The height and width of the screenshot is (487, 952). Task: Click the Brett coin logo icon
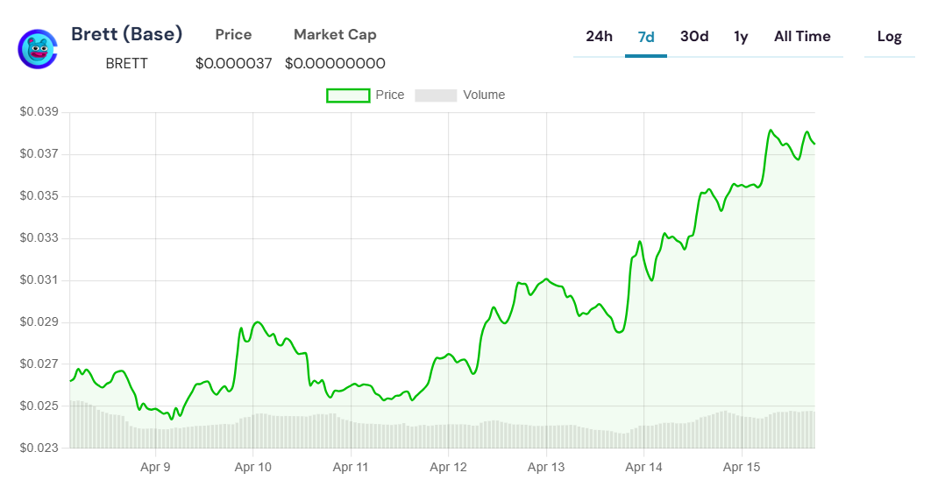point(38,48)
